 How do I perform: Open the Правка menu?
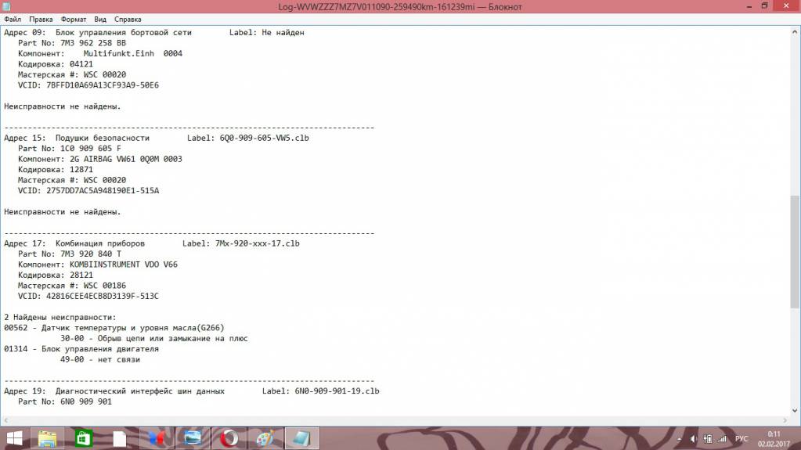(41, 18)
